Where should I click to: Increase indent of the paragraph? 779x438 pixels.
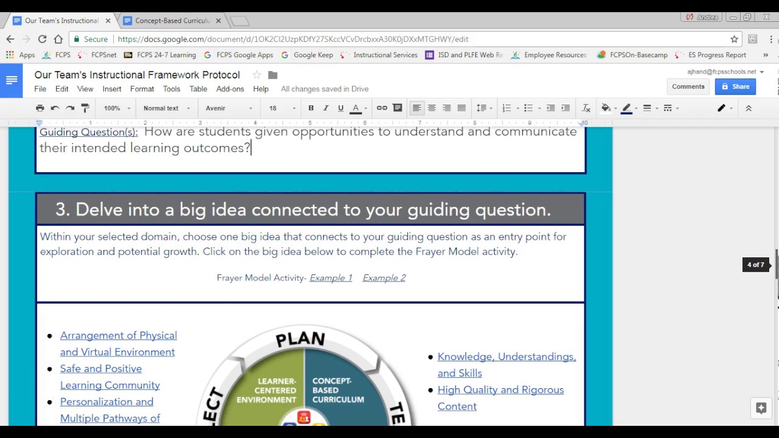pyautogui.click(x=565, y=108)
